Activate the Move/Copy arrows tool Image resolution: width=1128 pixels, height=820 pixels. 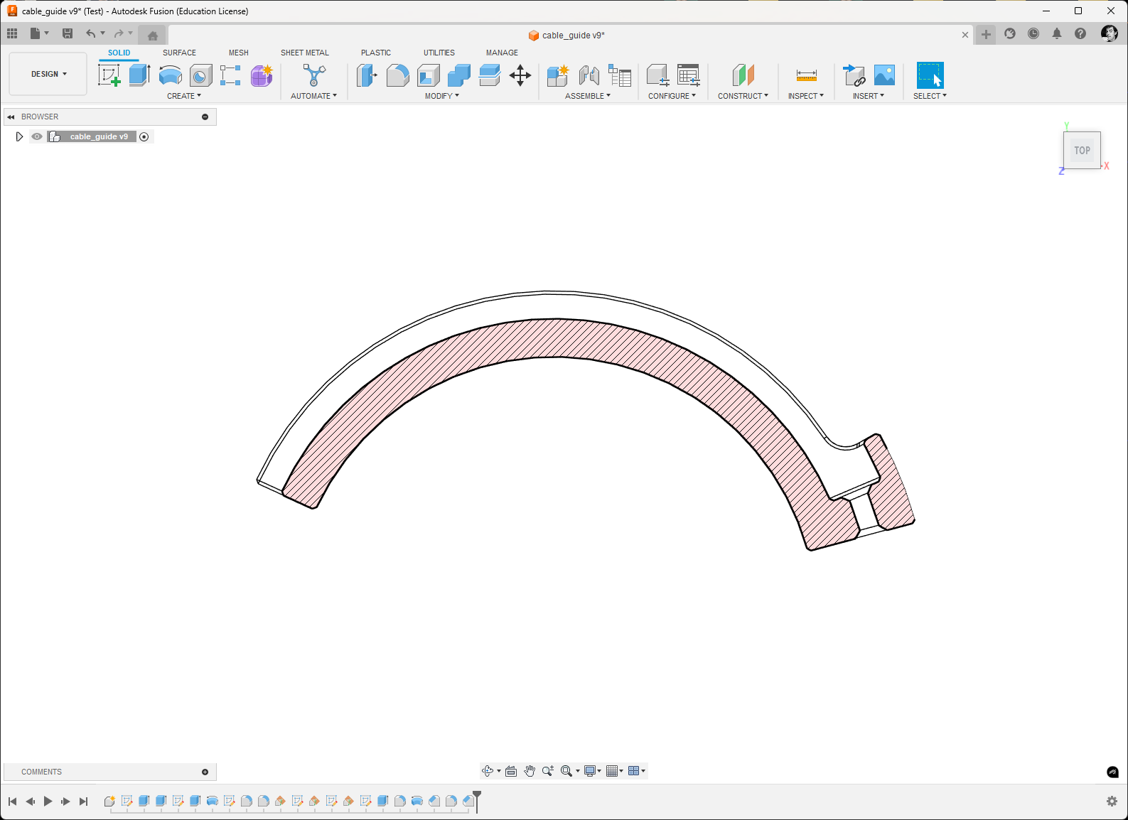520,75
